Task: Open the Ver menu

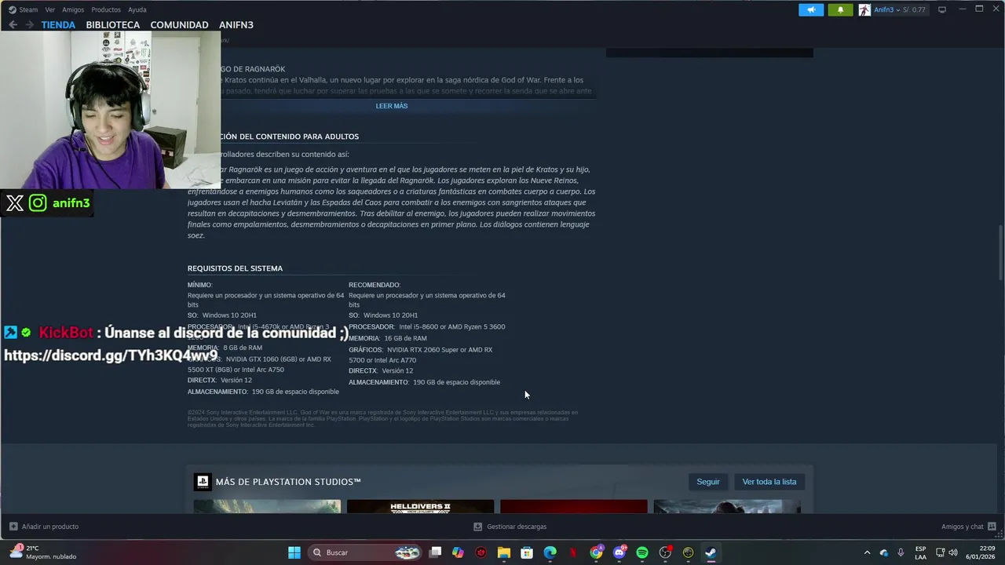Action: (x=50, y=9)
